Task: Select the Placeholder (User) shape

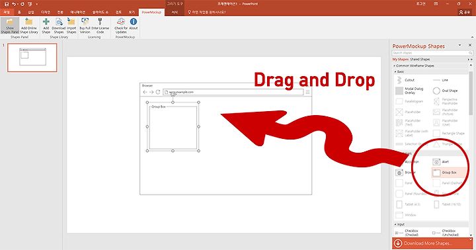Action: tap(446, 122)
